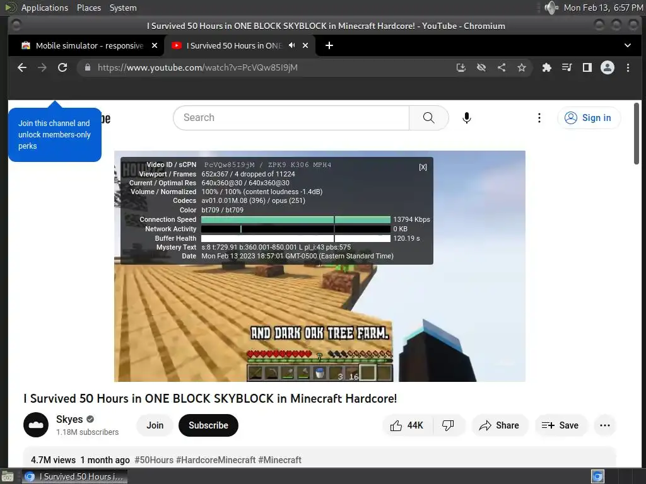Close the Mobile simulator tab
The image size is (646, 484).
point(155,45)
